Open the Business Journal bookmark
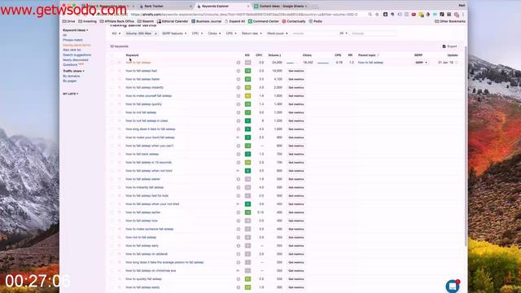The image size is (521, 293). pos(206,21)
